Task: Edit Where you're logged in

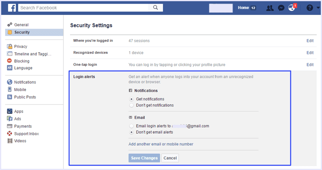Action: tap(310, 41)
